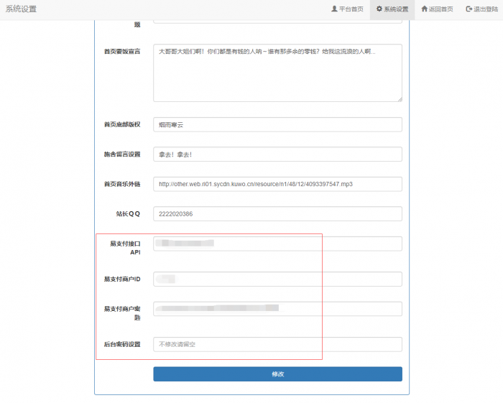
Task: Click the 站长QQ field label
Action: (x=129, y=214)
